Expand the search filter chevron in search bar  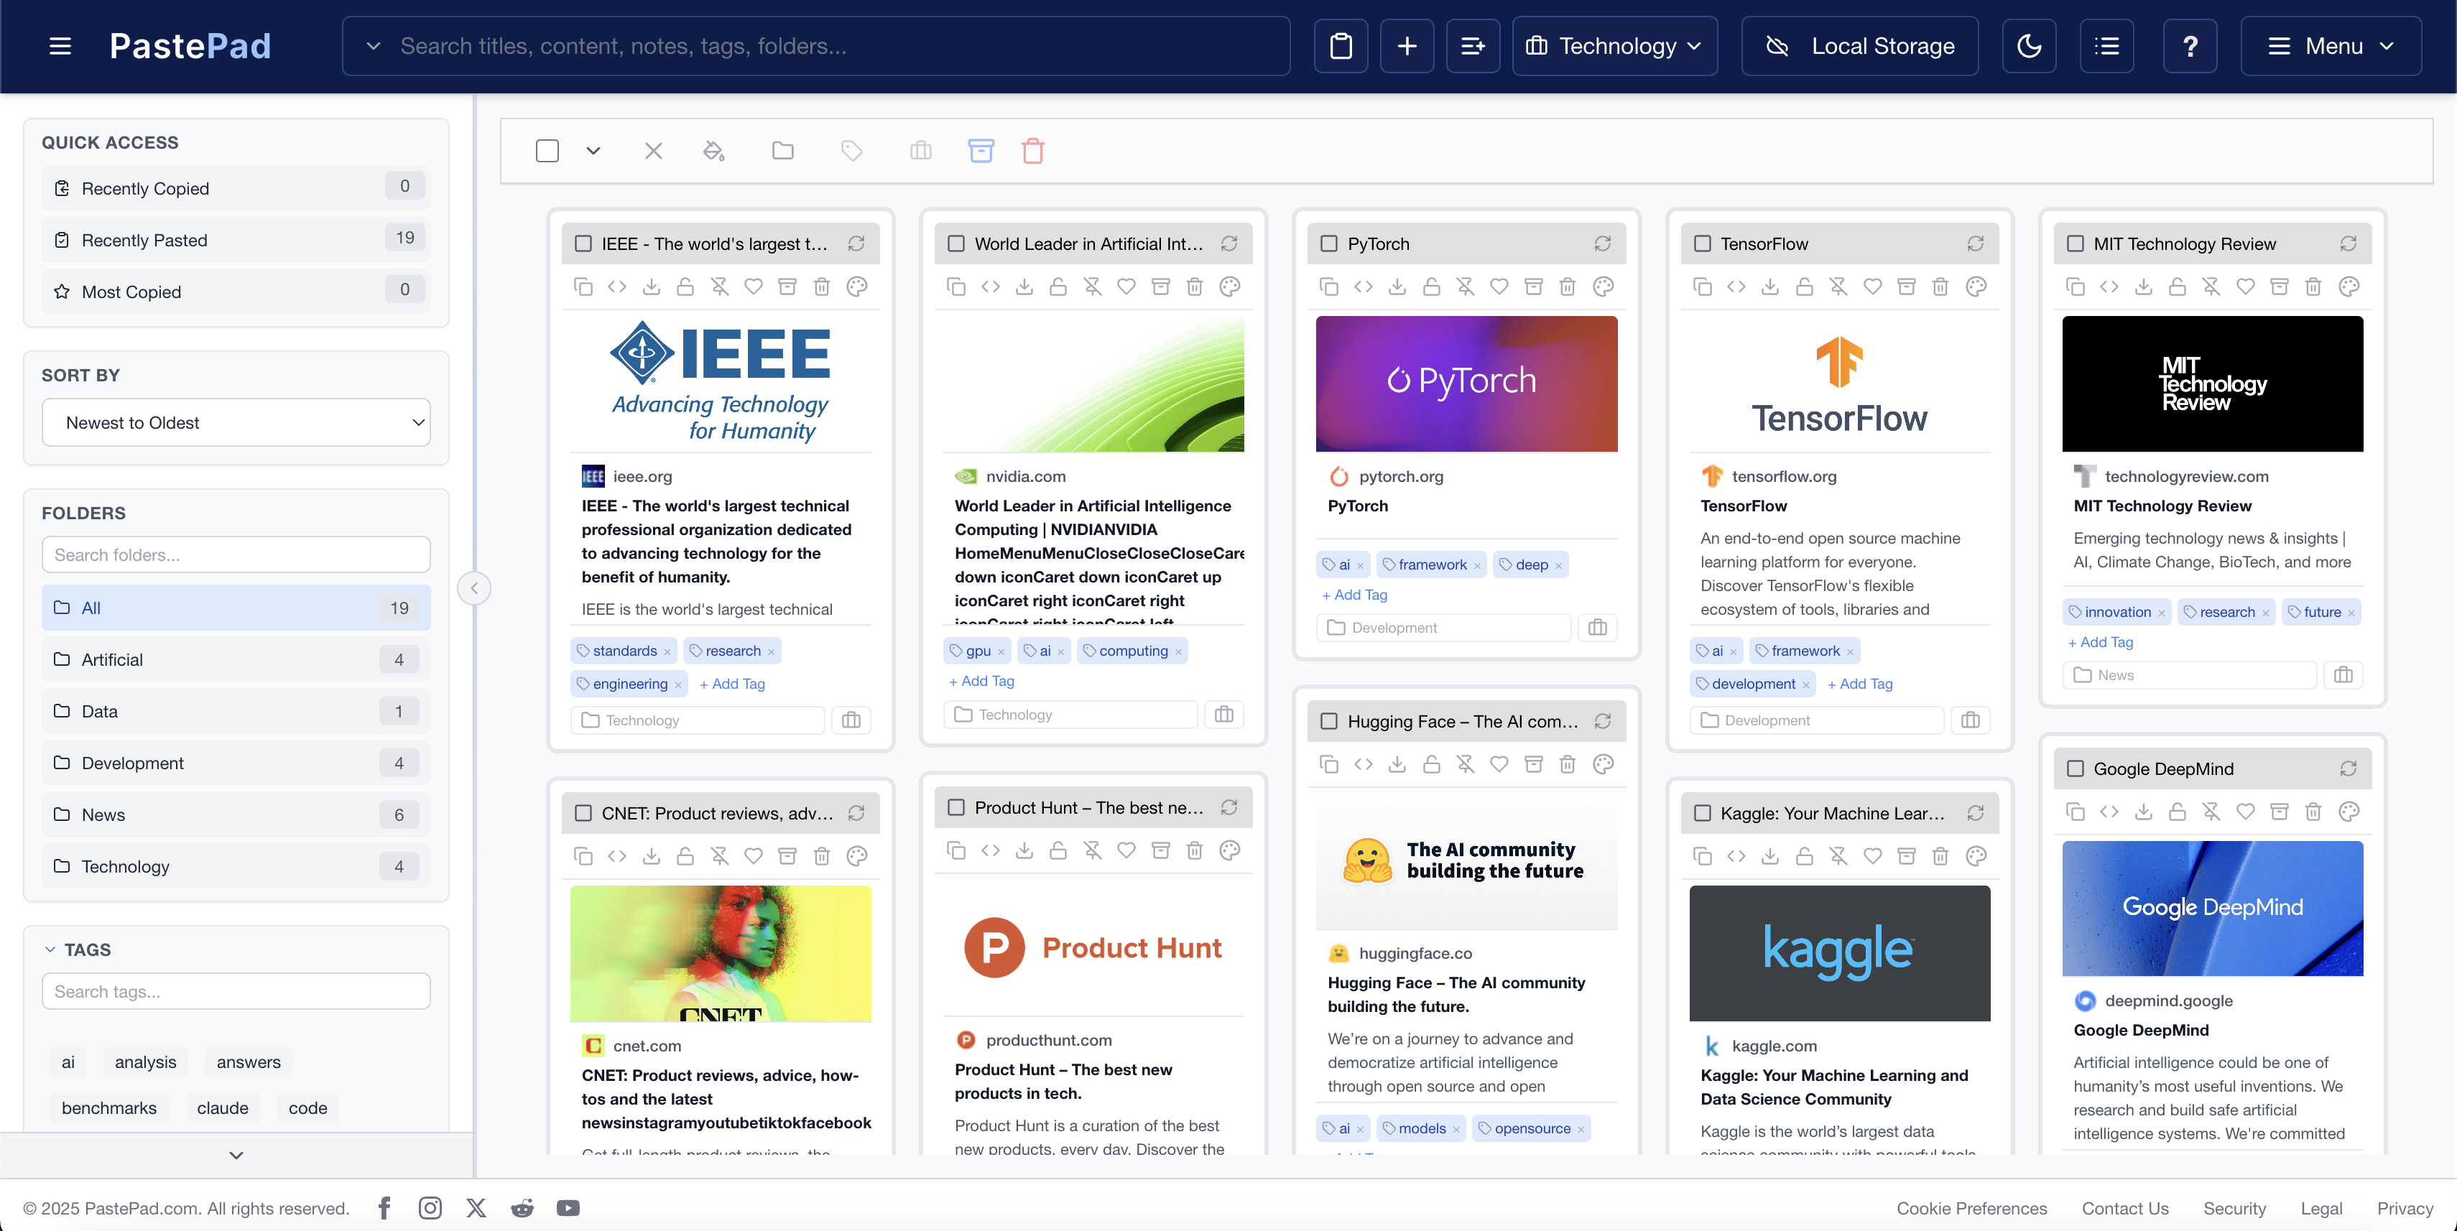coord(373,46)
